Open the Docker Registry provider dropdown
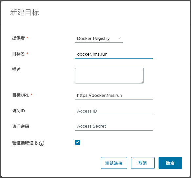 pyautogui.click(x=99, y=39)
